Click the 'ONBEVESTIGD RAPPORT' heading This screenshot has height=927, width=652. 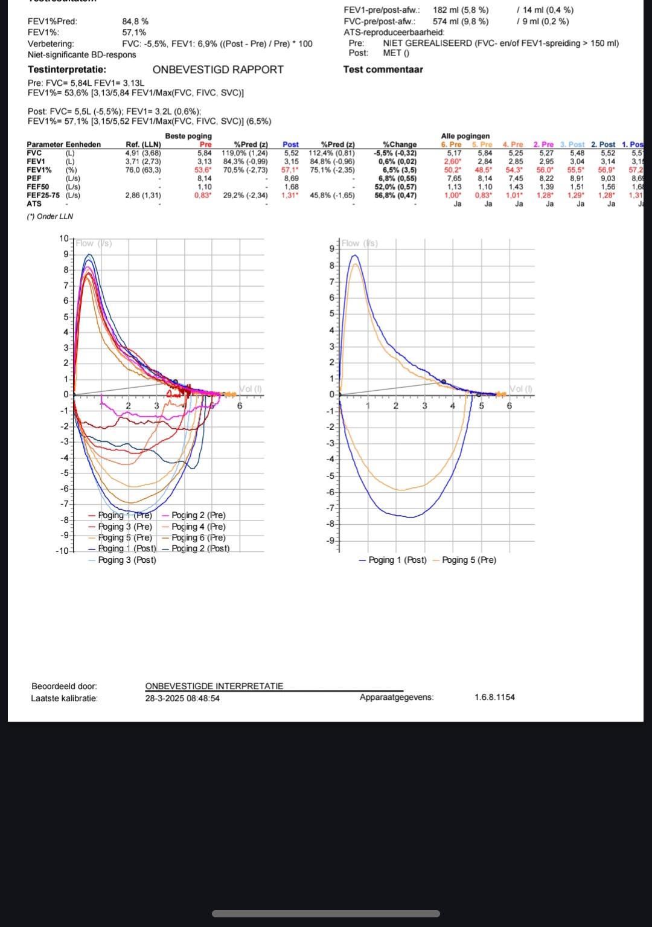coord(218,69)
